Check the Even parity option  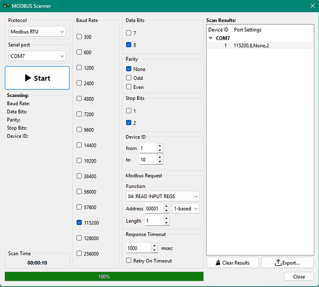128,87
